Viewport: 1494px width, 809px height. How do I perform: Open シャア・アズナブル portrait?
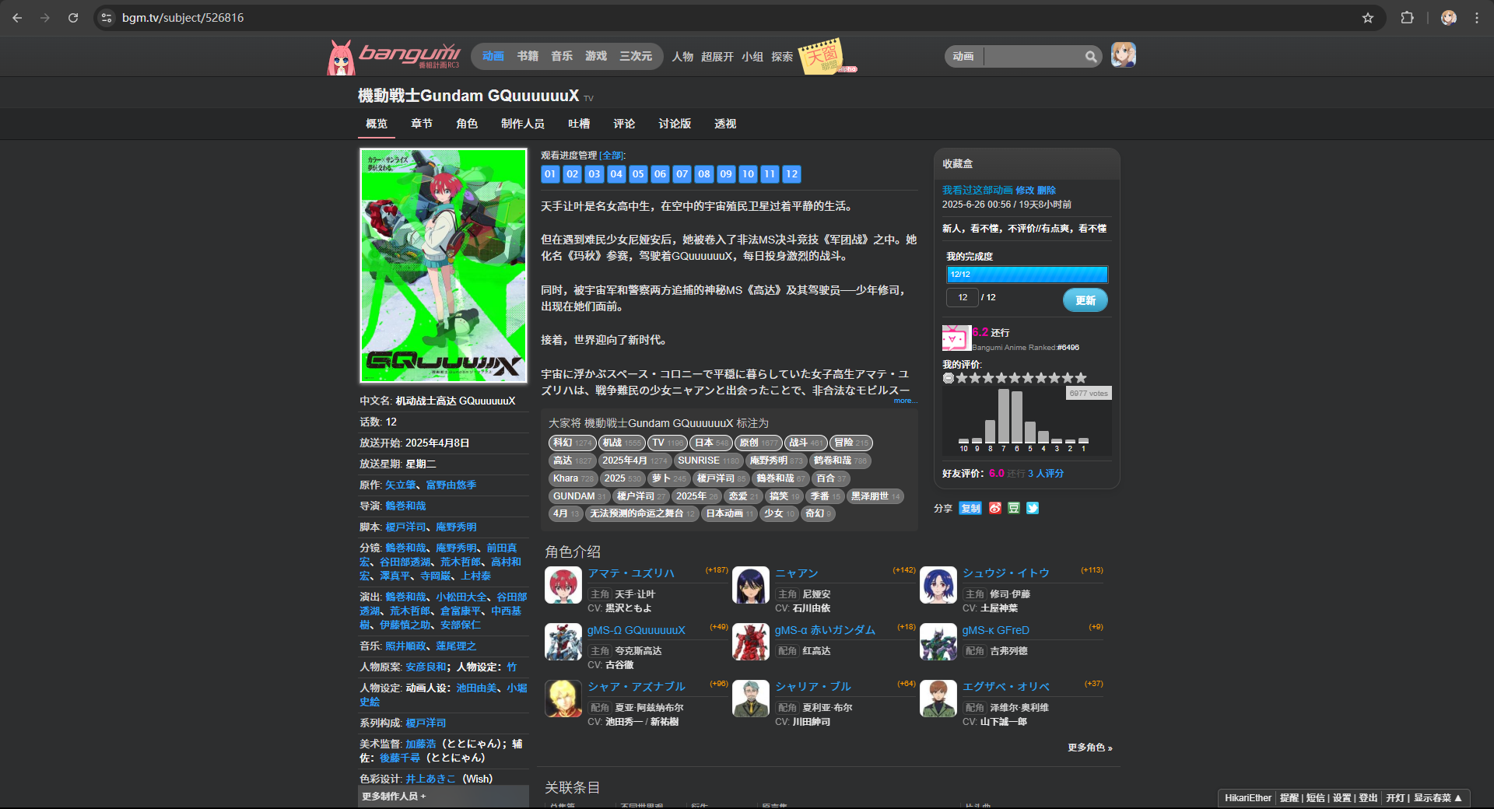point(563,699)
